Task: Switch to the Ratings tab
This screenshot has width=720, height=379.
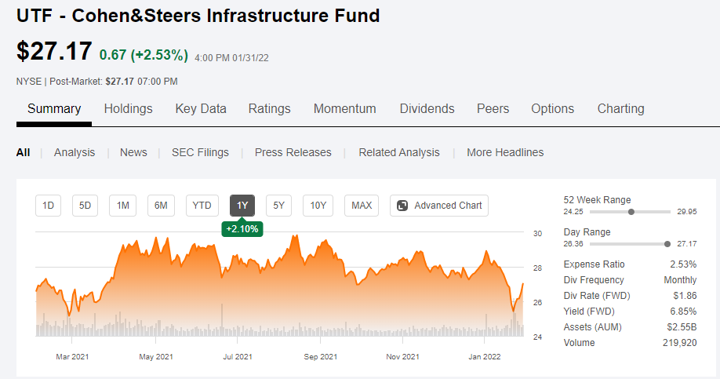Action: 270,109
